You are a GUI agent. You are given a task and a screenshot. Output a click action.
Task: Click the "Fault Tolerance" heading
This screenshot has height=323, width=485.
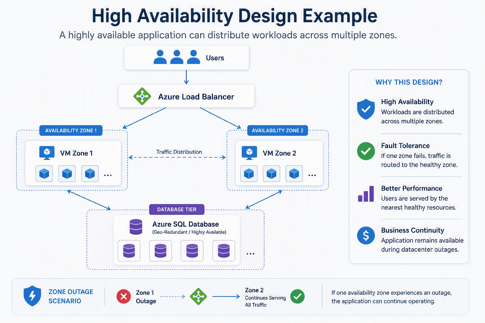point(405,146)
